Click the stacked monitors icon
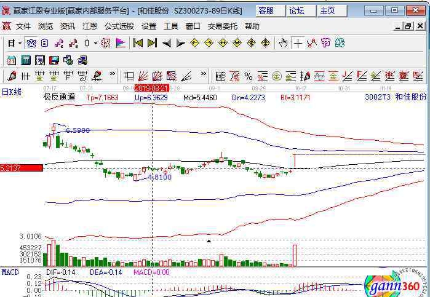The width and height of the screenshot is (430, 297). coord(82,60)
